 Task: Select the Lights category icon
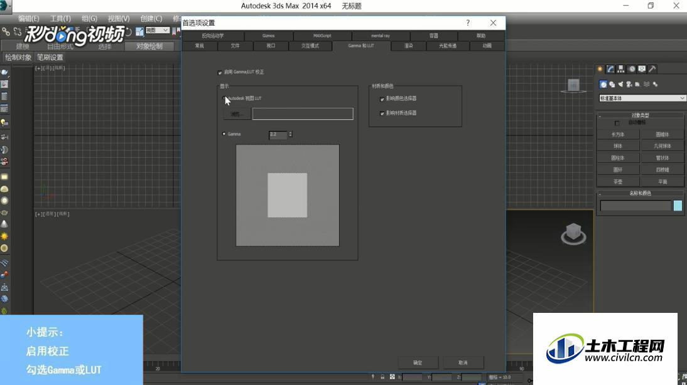620,85
